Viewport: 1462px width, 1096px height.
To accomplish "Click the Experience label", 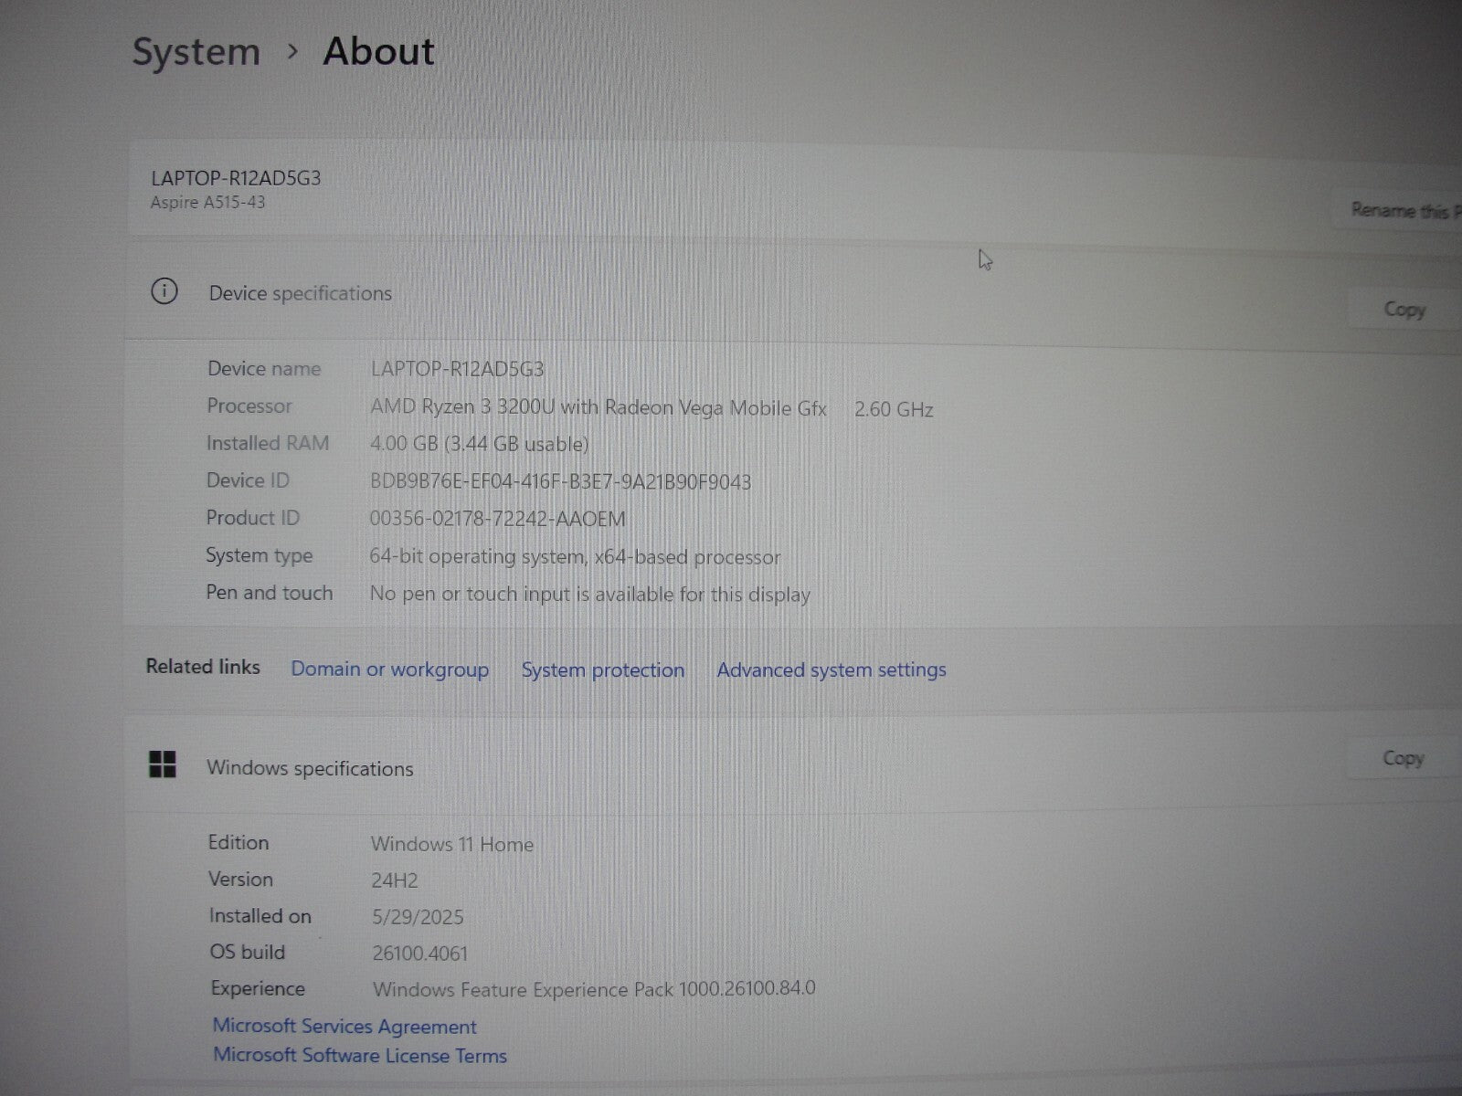I will coord(258,988).
